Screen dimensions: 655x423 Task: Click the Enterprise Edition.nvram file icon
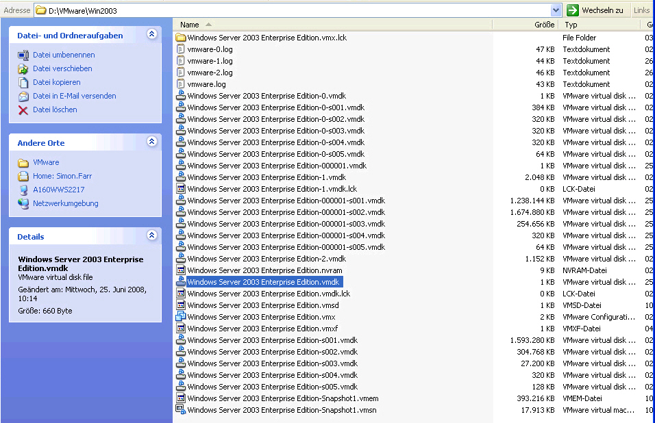[181, 270]
